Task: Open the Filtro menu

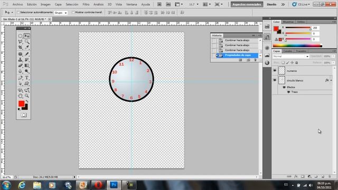Action: click(x=86, y=4)
